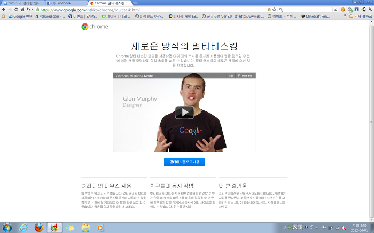The image size is (374, 233).
Task: Click the forward navigation arrow
Action: (x=10, y=10)
